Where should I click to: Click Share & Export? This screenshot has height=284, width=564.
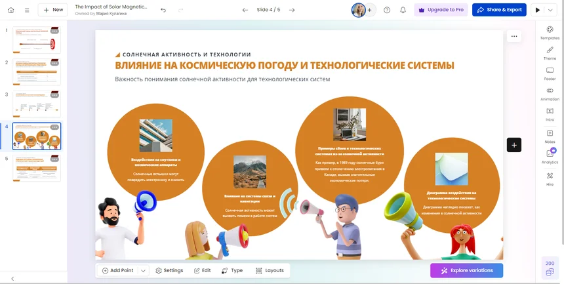(499, 10)
